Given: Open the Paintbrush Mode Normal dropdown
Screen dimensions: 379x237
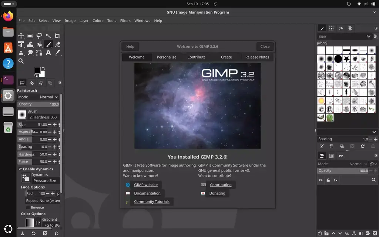Looking at the screenshot, I should pos(38,97).
